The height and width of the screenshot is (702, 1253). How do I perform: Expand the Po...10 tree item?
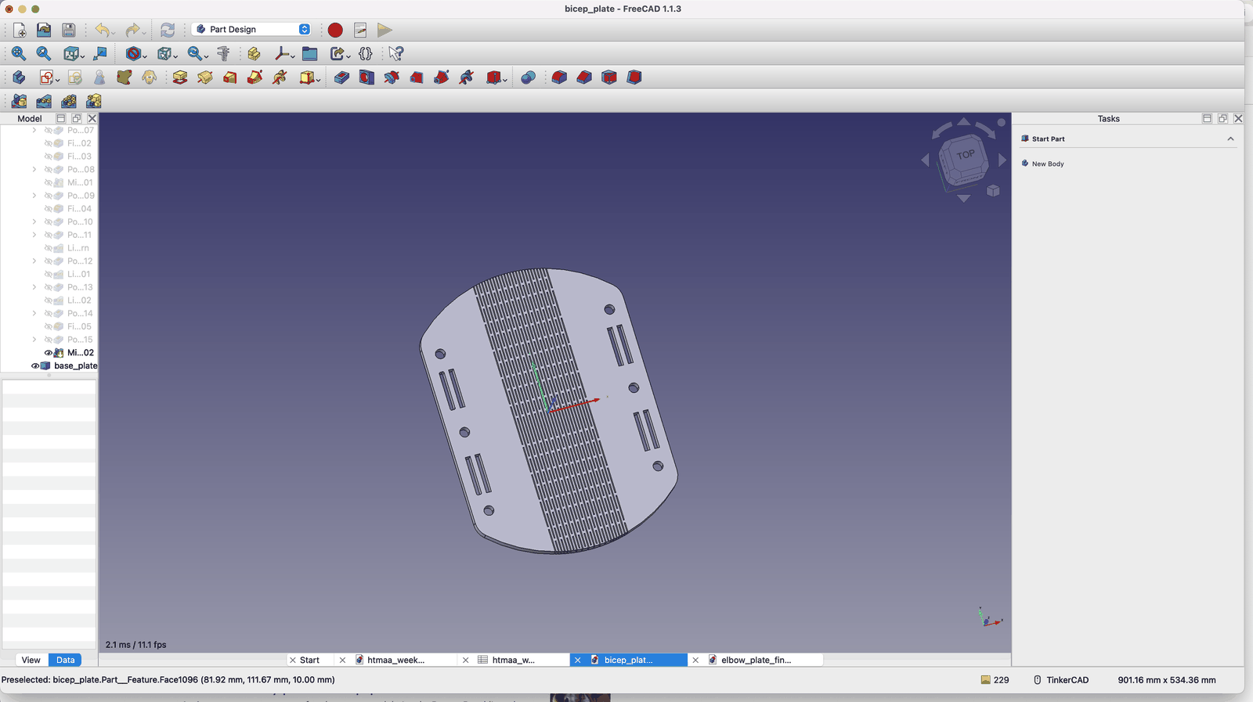[x=34, y=222]
